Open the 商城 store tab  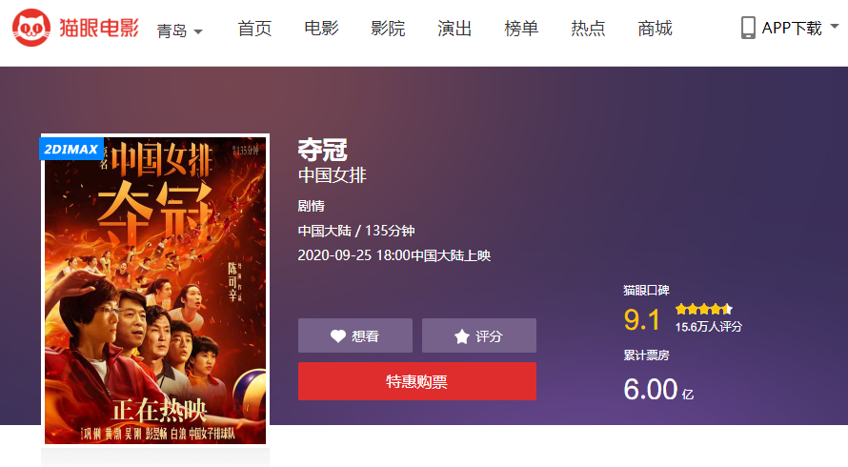click(655, 29)
